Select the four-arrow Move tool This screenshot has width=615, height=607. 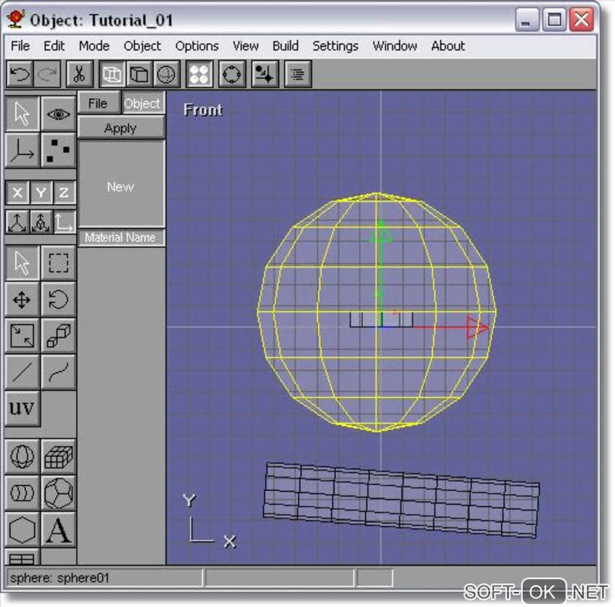(22, 299)
